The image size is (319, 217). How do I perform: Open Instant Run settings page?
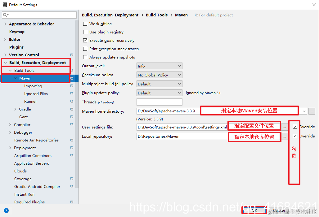pos(24,194)
